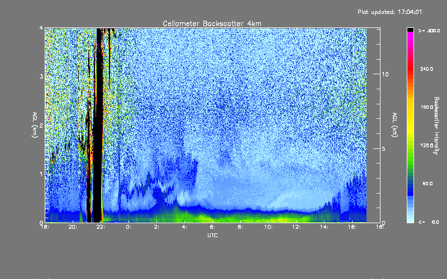Click the '60.0' colorbar label
This screenshot has height=279, width=447.
[427, 184]
